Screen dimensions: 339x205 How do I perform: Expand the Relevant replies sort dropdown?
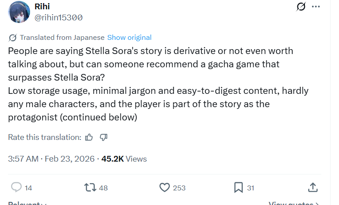coord(27,203)
